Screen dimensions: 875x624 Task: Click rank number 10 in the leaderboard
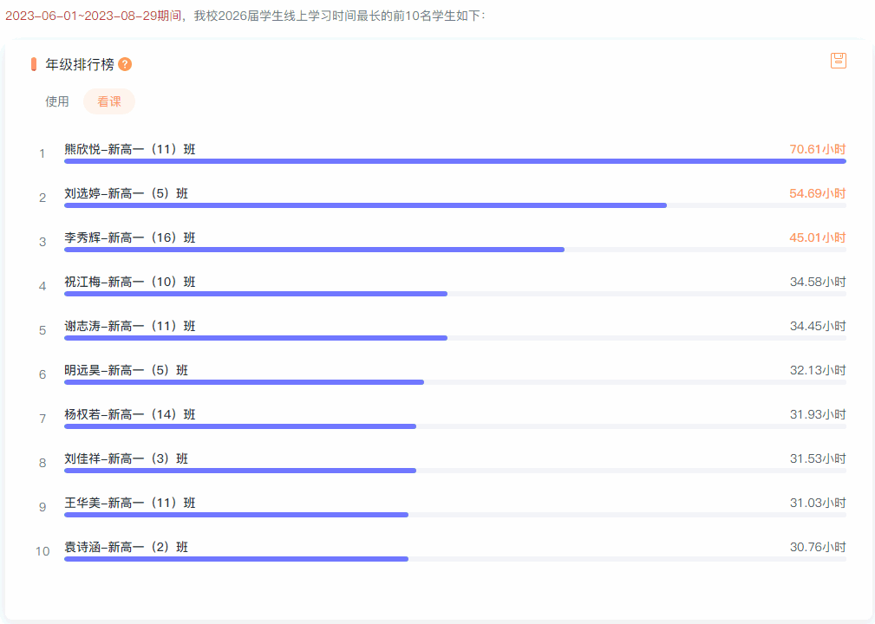(x=42, y=551)
